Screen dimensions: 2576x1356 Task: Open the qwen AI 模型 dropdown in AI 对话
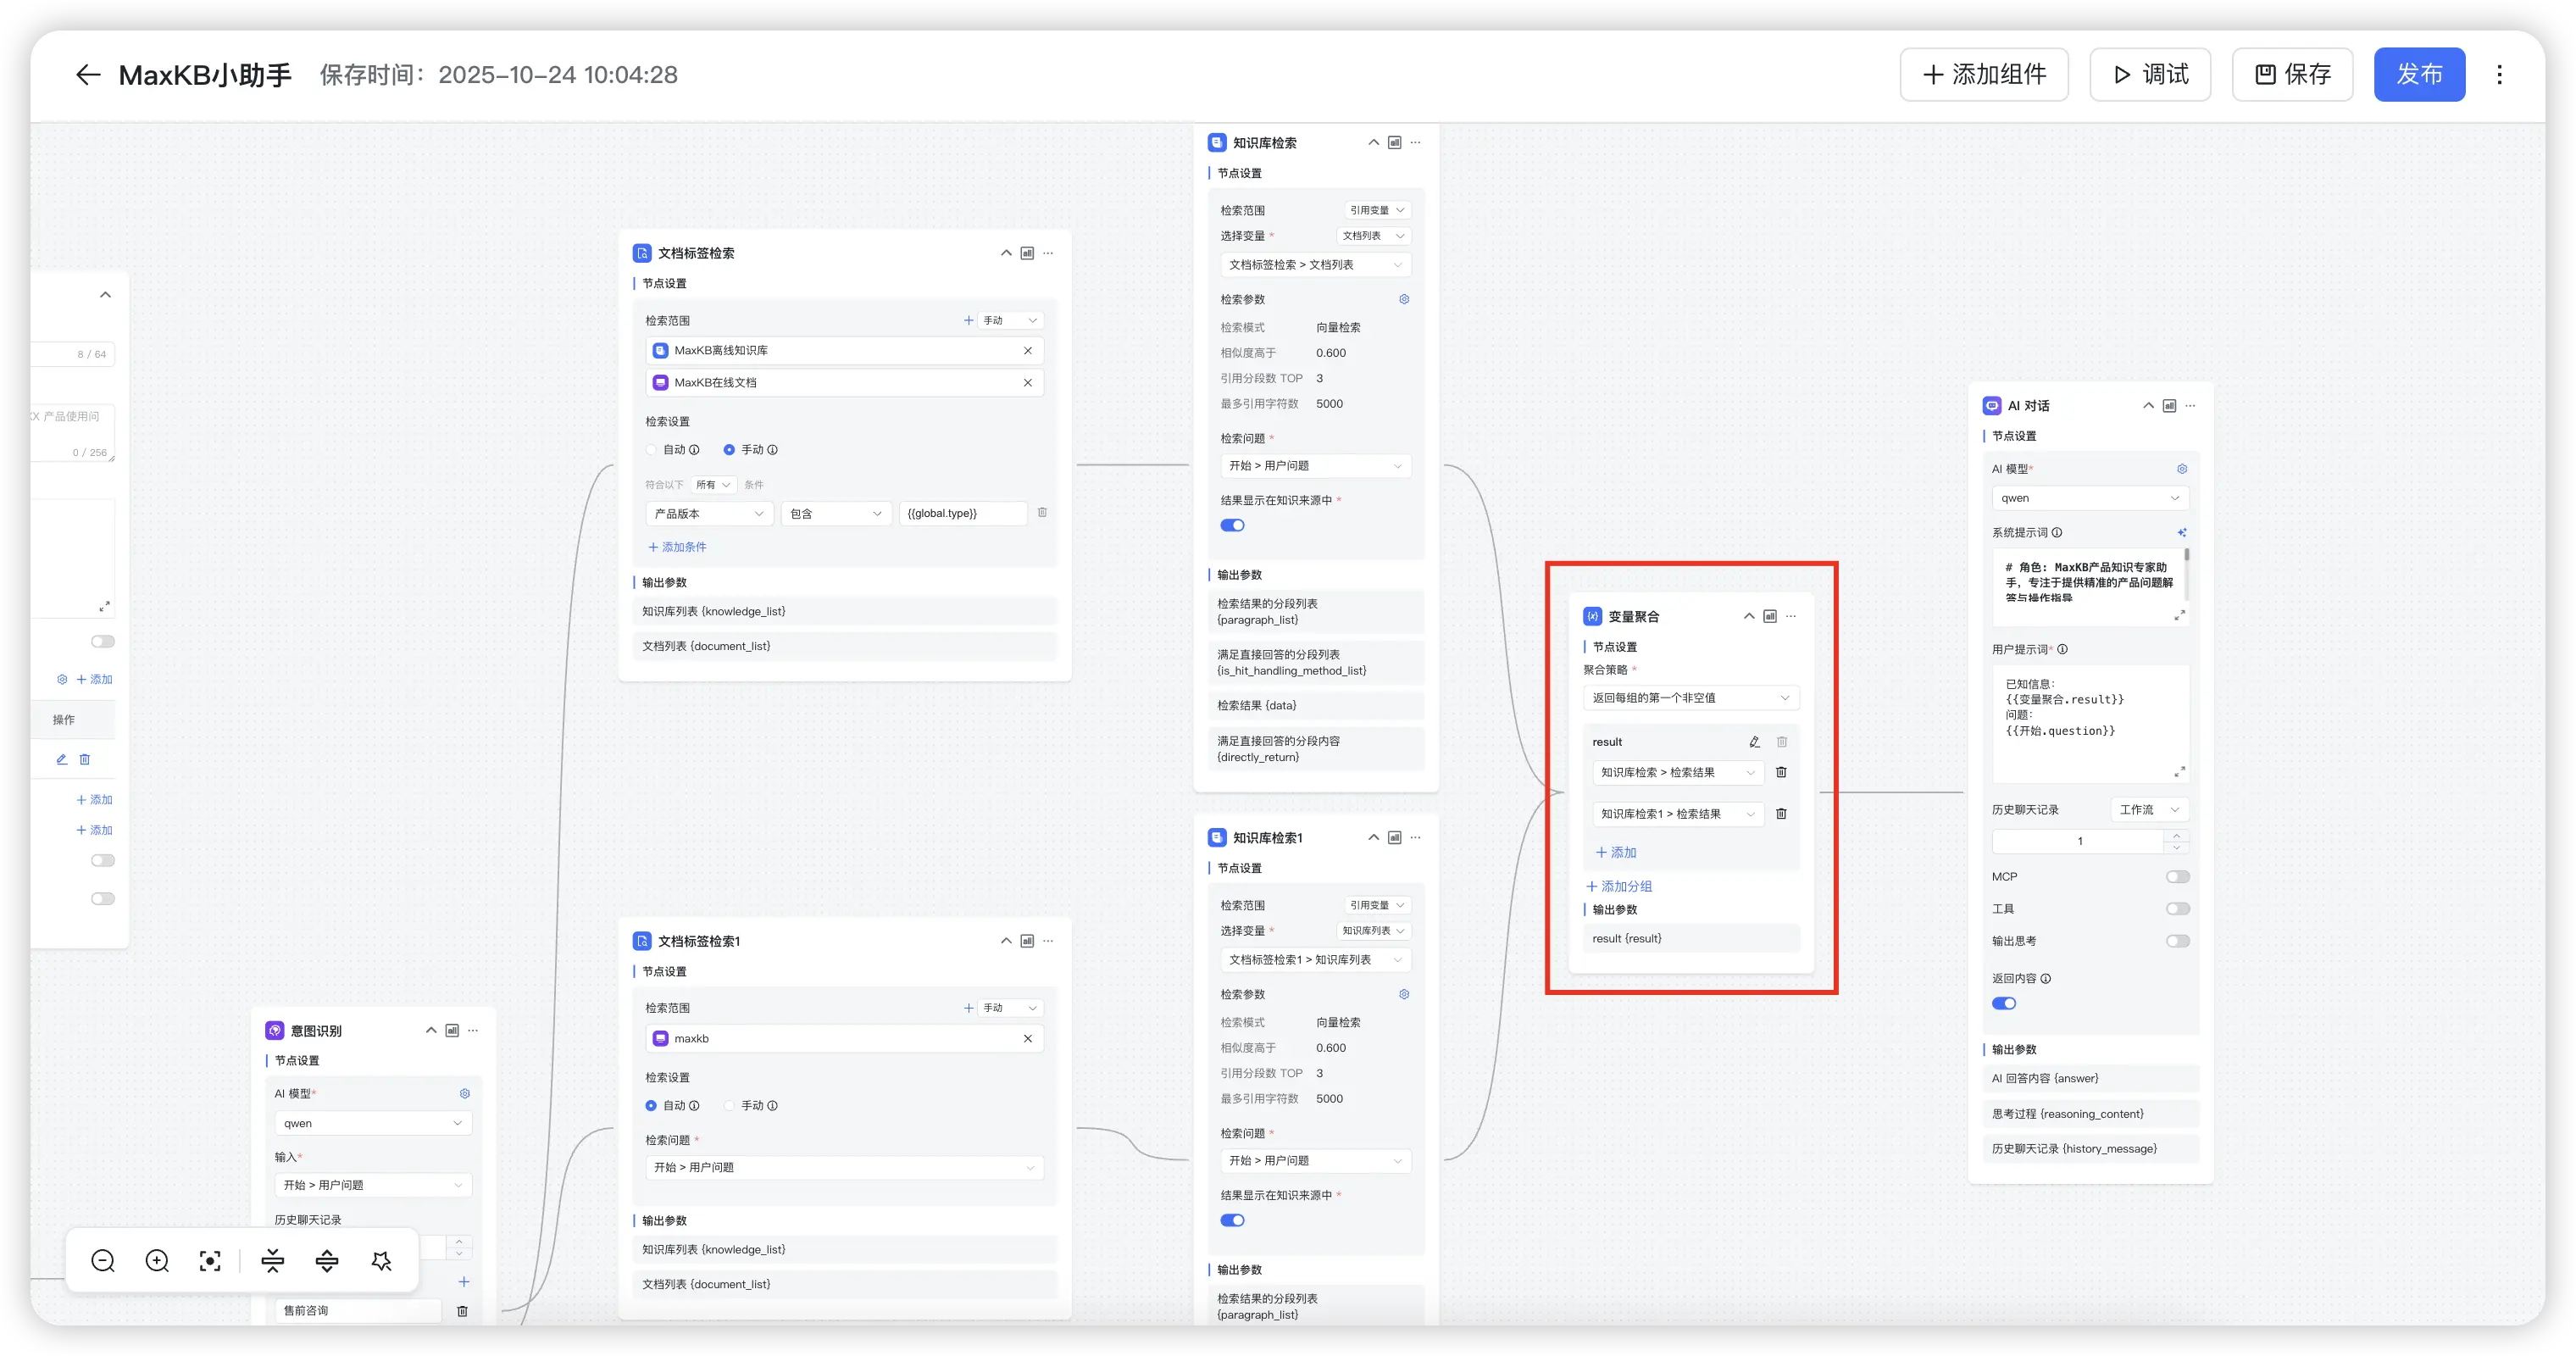(x=2089, y=498)
